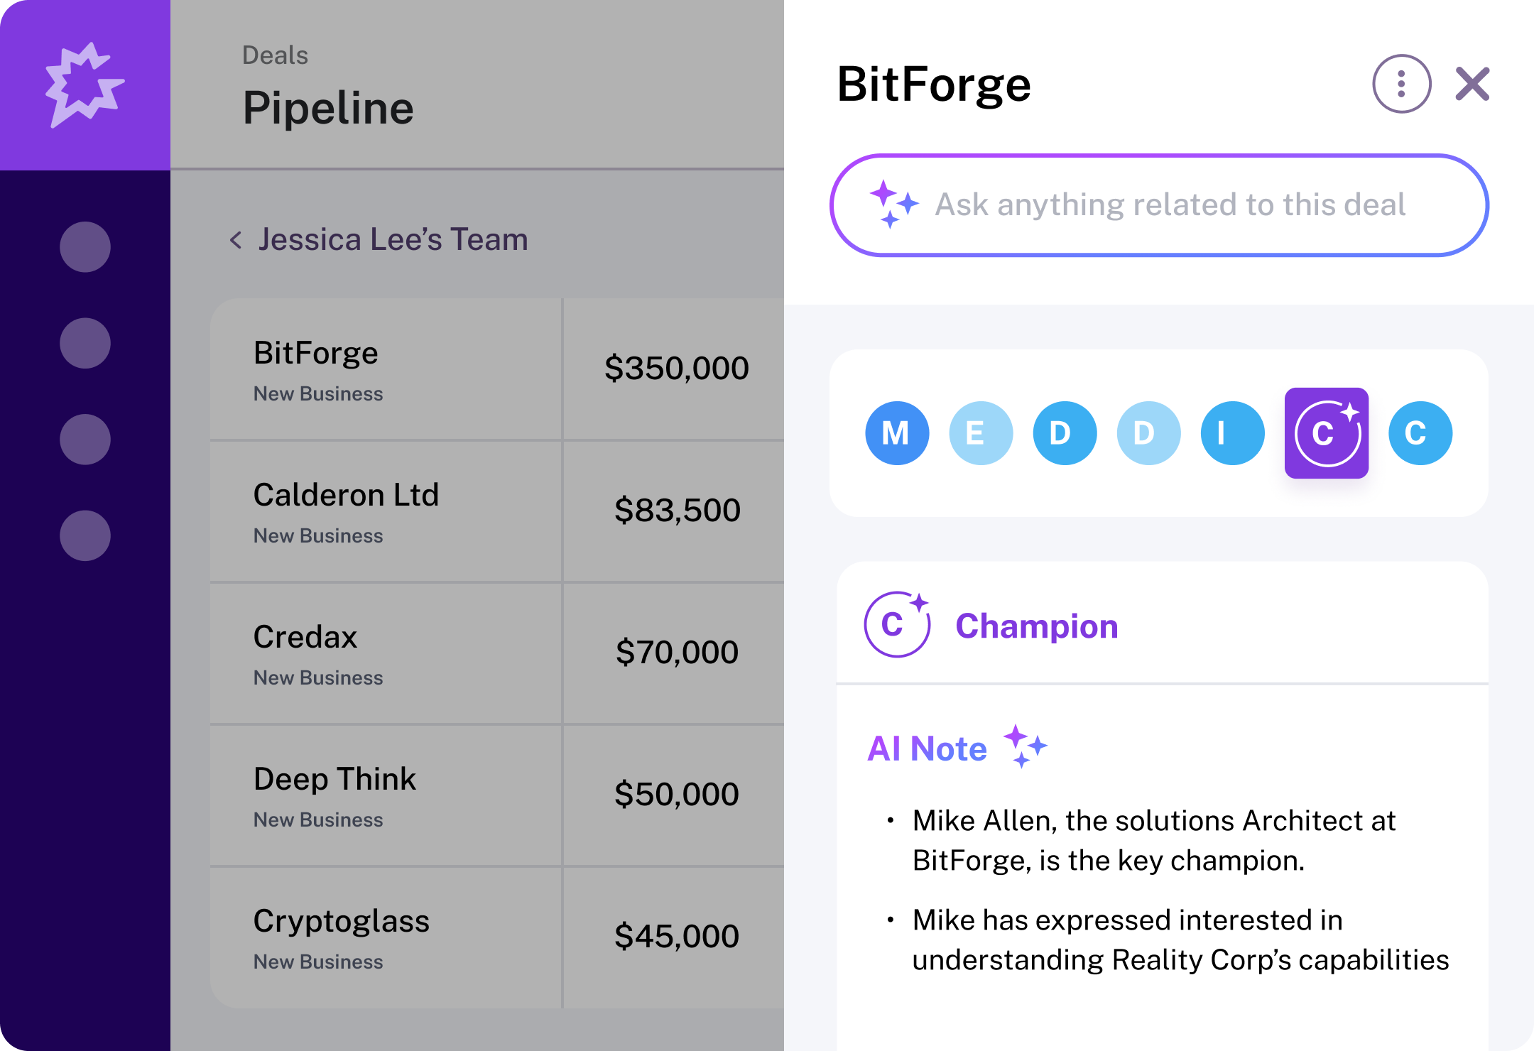Viewport: 1534px width, 1051px height.
Task: Select the I stage circle
Action: [1232, 433]
